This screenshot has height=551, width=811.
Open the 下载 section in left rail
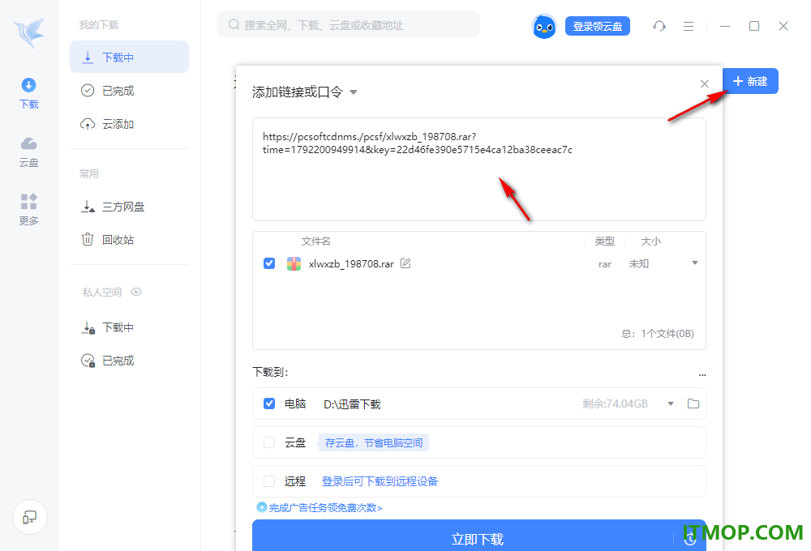coord(29,93)
